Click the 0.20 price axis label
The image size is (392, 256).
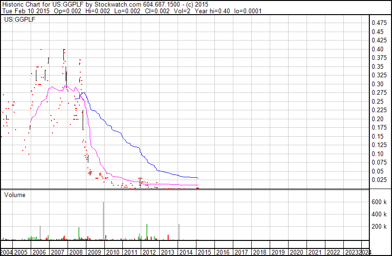377,119
